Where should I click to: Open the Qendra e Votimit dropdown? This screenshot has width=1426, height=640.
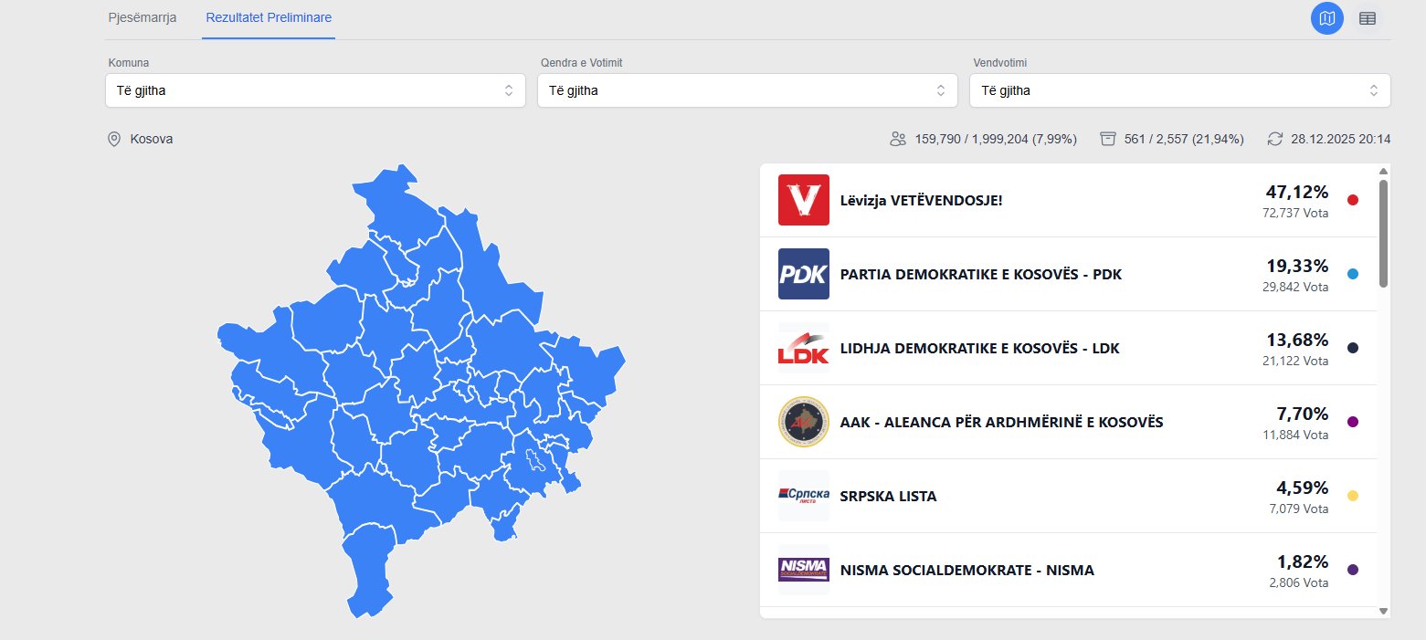[746, 90]
